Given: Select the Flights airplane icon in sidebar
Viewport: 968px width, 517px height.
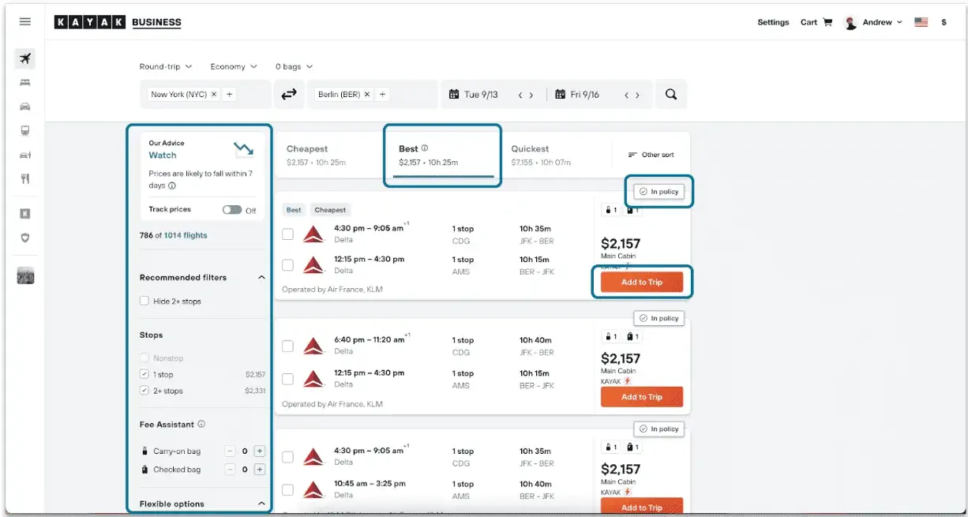Looking at the screenshot, I should (25, 58).
